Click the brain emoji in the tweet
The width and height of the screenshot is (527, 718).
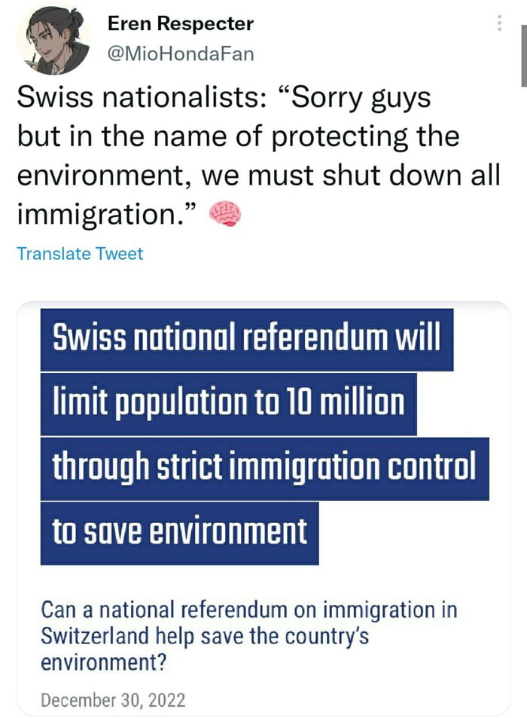pyautogui.click(x=224, y=215)
